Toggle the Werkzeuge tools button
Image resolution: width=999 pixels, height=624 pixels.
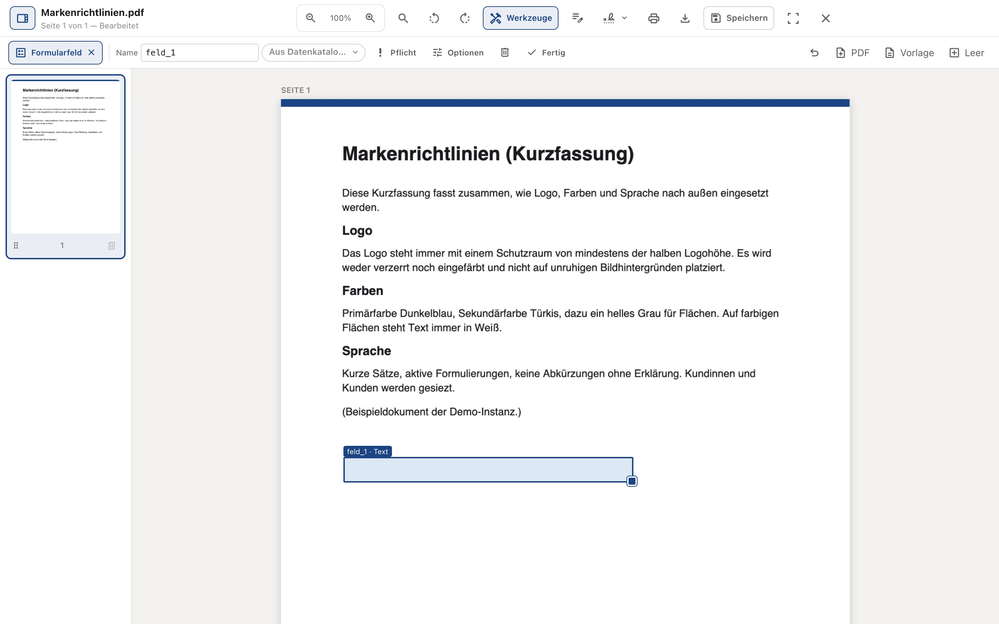tap(521, 18)
